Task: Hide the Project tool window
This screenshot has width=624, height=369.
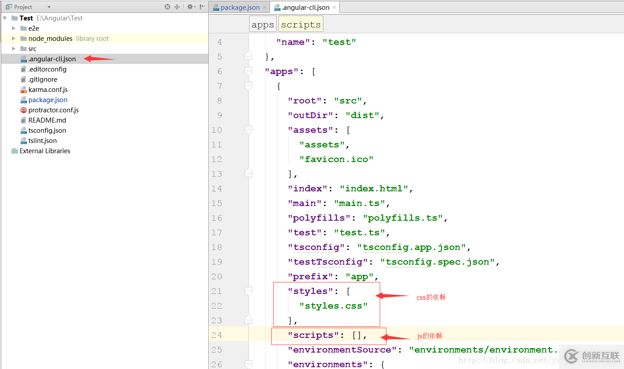Action: [203, 7]
